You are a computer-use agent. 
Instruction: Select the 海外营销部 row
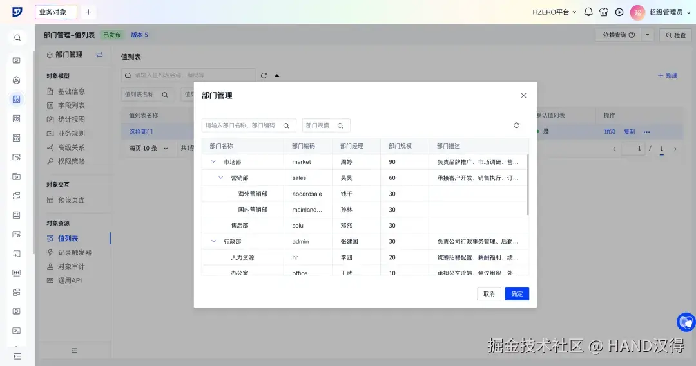click(x=365, y=194)
